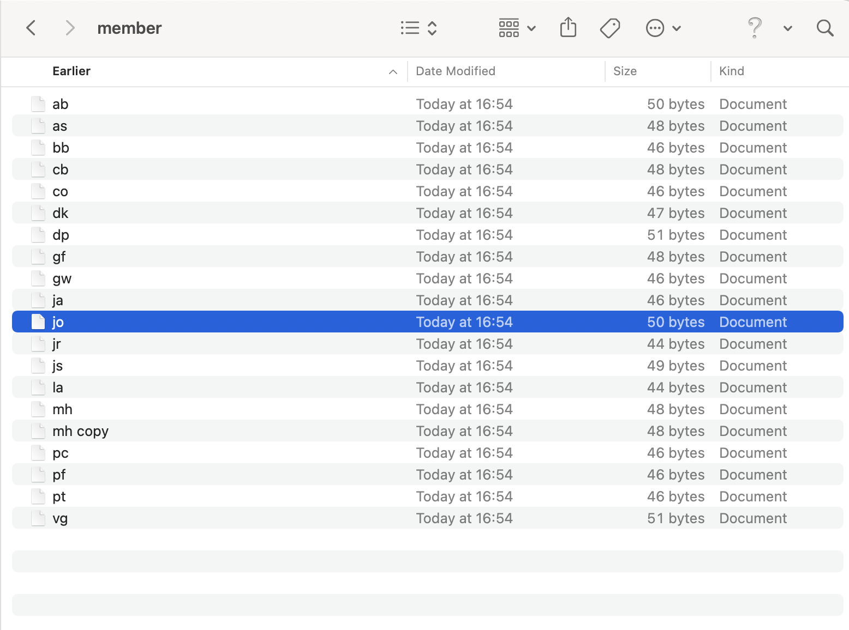Screen dimensions: 849x630
Task: Click the Forward navigation arrow
Action: [x=69, y=28]
